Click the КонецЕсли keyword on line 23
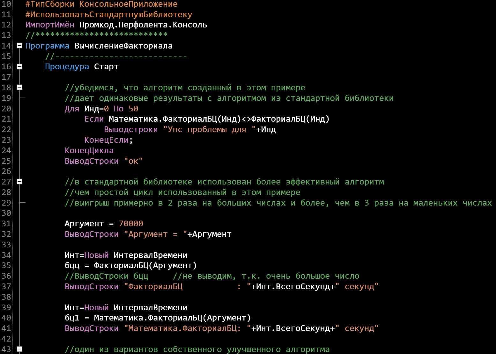 (106, 140)
